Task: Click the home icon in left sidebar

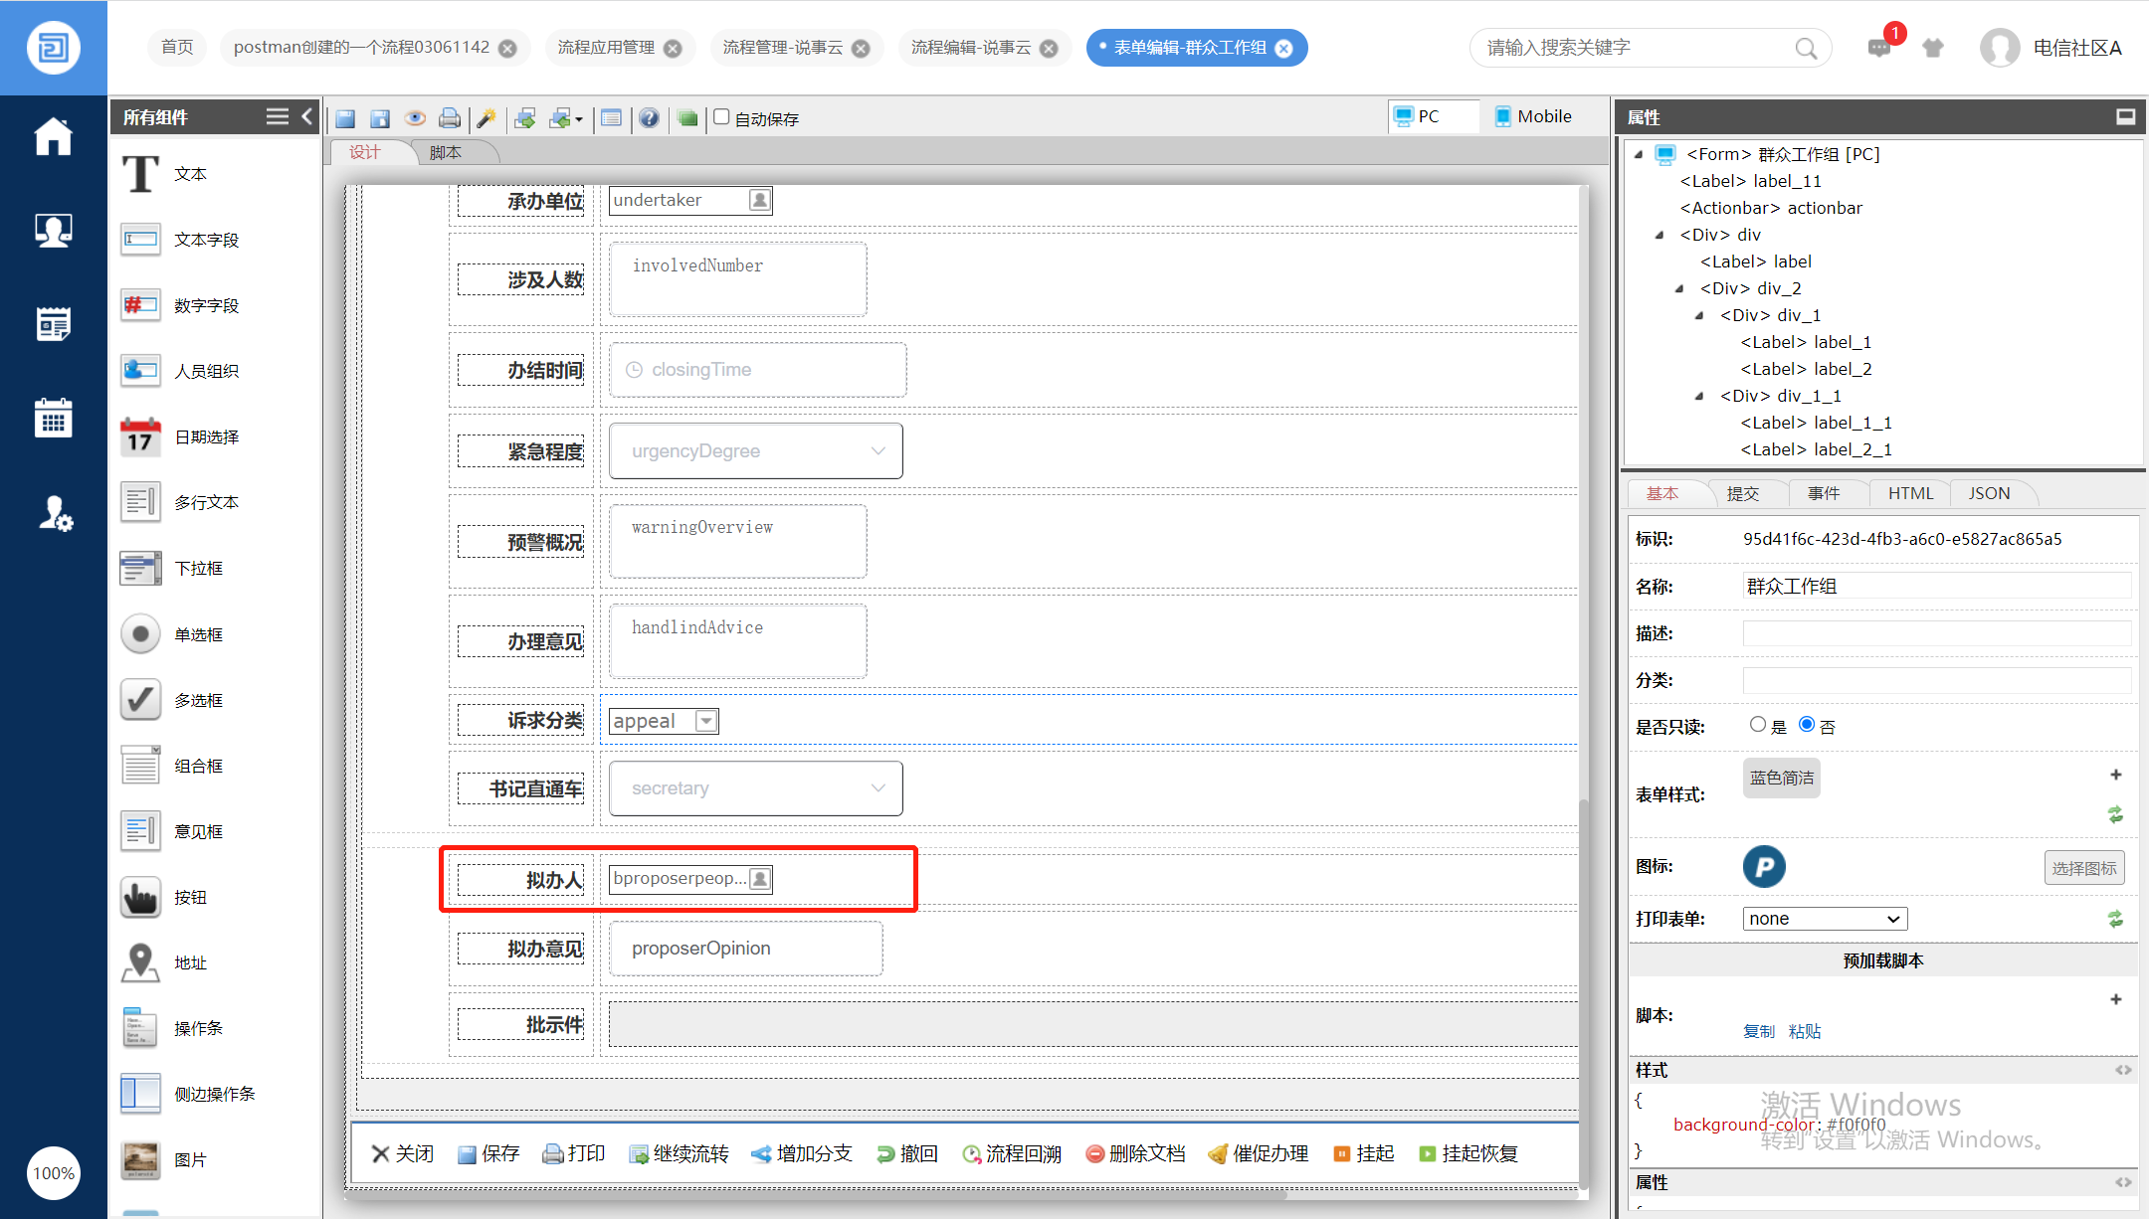Action: tap(54, 137)
